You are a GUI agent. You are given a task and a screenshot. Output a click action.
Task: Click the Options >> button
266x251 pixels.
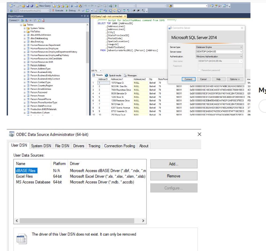(235, 79)
